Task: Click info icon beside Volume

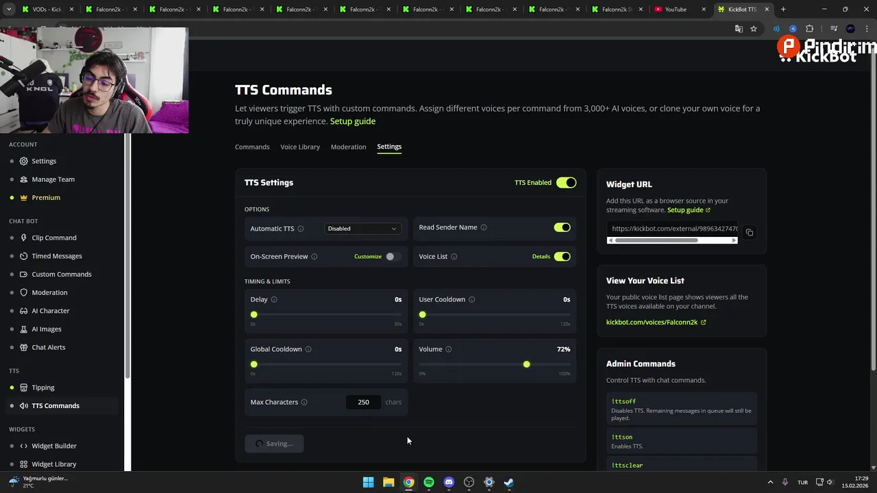Action: pyautogui.click(x=448, y=349)
